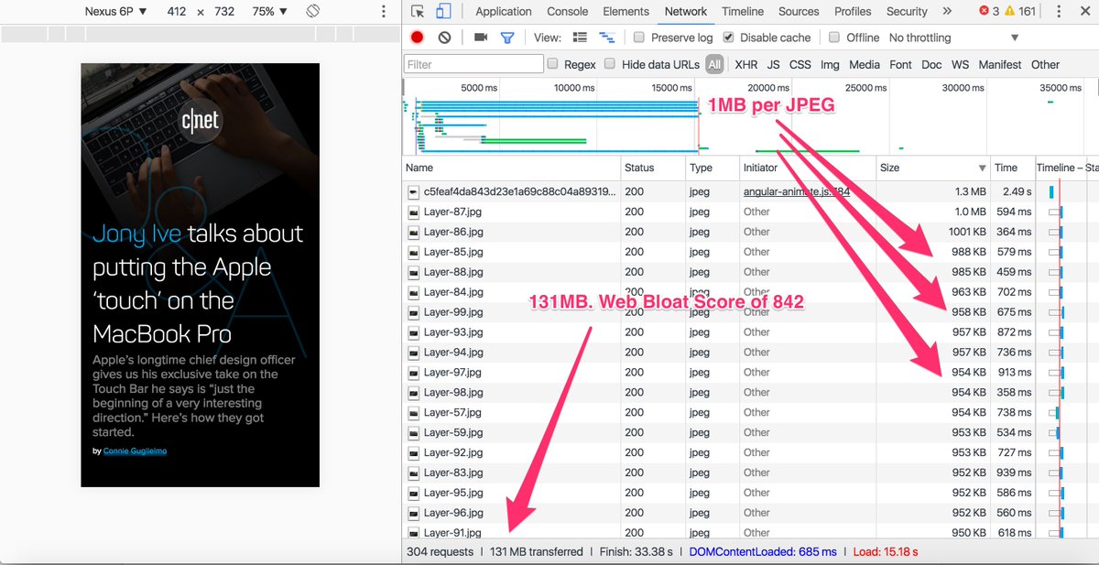1099x565 pixels.
Task: Sort by the Status column header
Action: pyautogui.click(x=653, y=168)
